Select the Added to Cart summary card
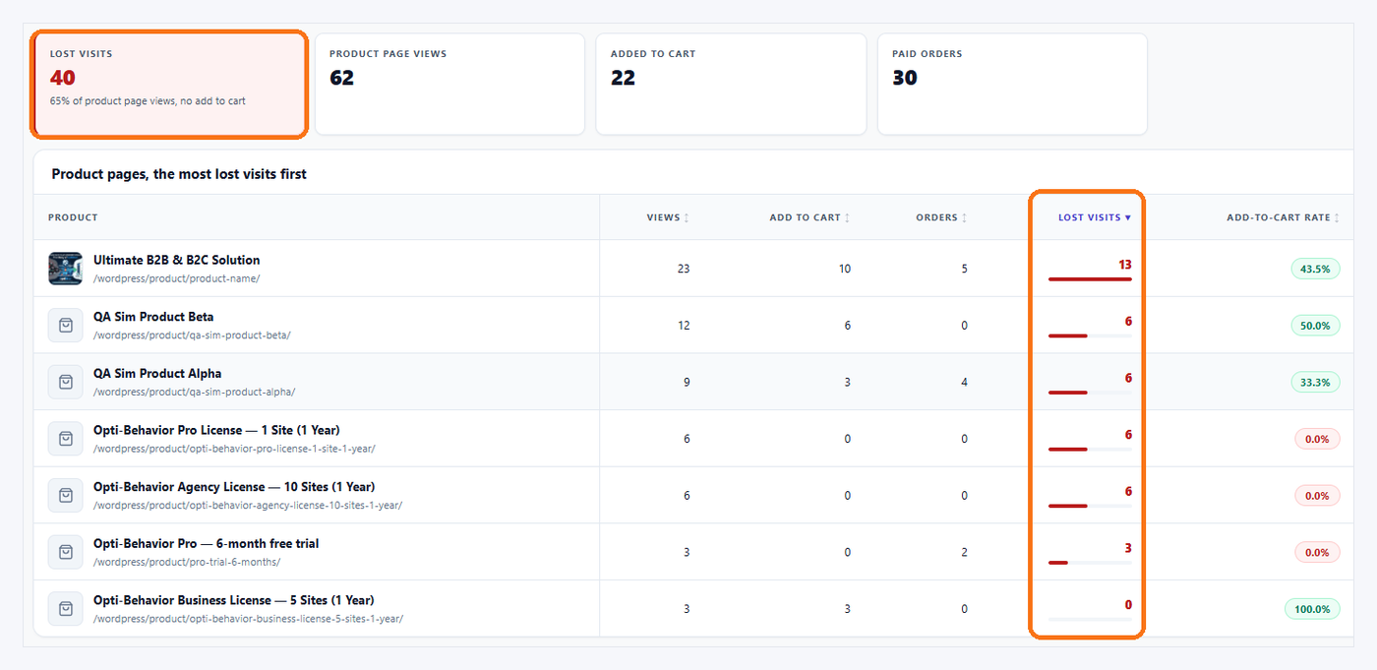The image size is (1377, 670). click(x=731, y=84)
